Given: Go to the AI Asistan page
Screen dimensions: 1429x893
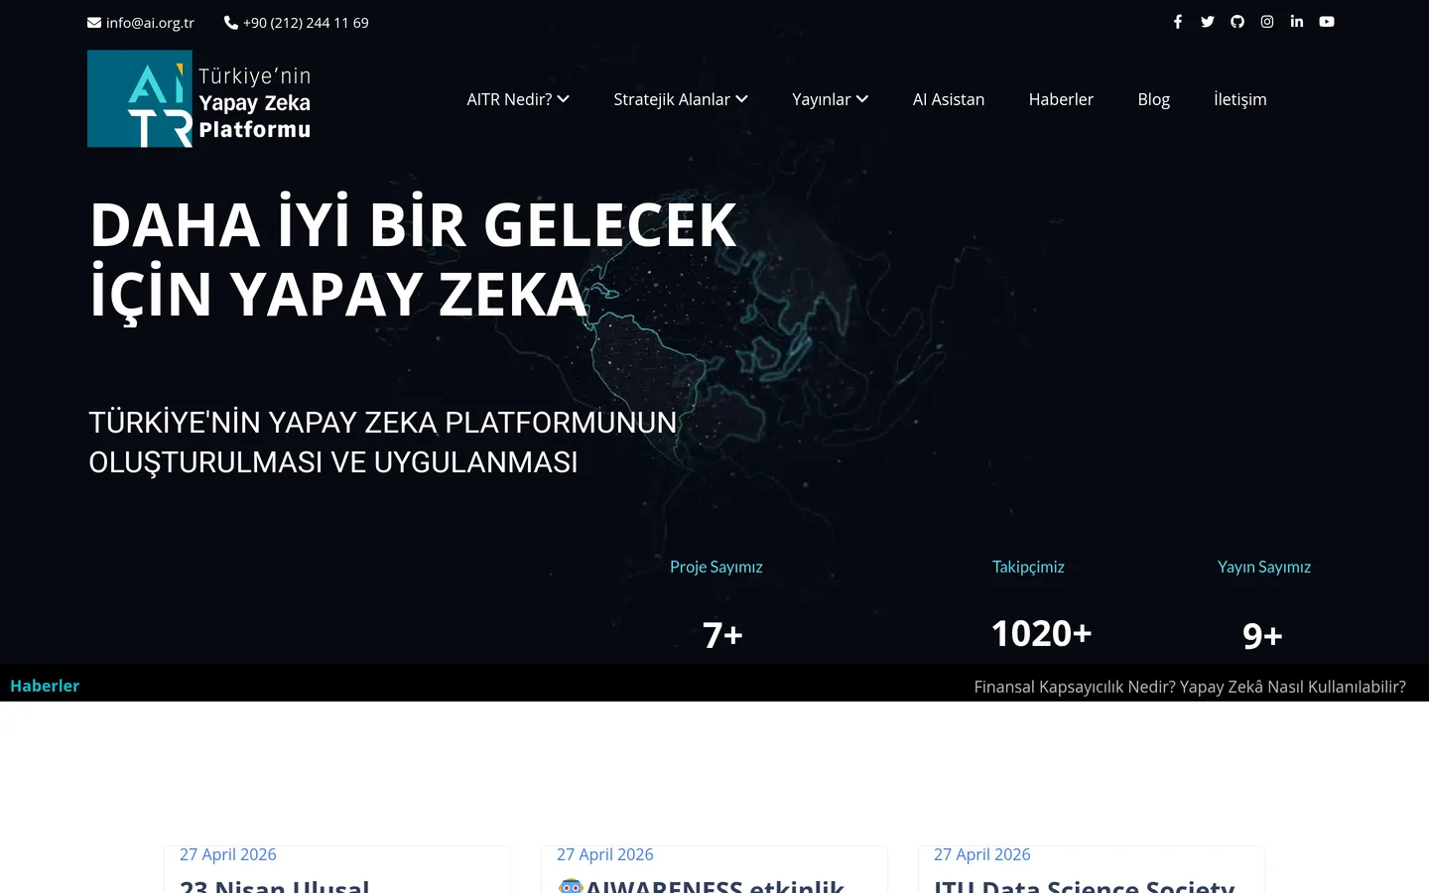Looking at the screenshot, I should click(949, 99).
